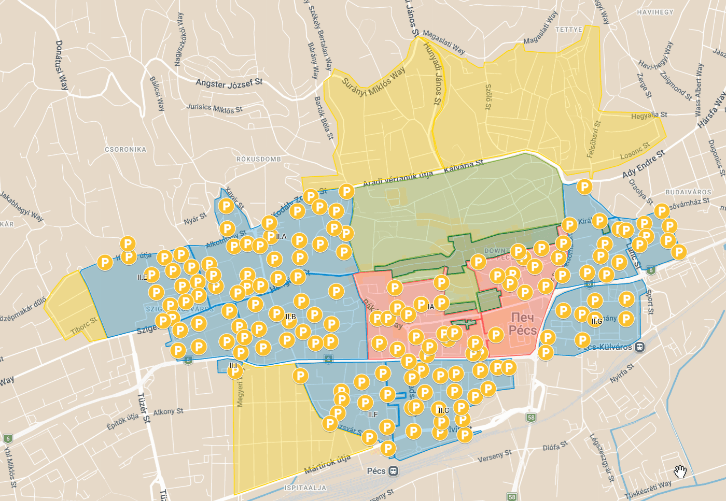Open parking marker at Aradi vértanúk útja start
Viewport: 726px width, 501px height.
(346, 191)
